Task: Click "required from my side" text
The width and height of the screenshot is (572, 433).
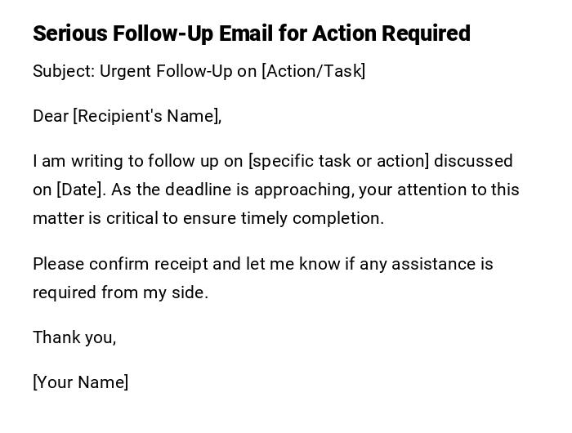Action: (120, 292)
